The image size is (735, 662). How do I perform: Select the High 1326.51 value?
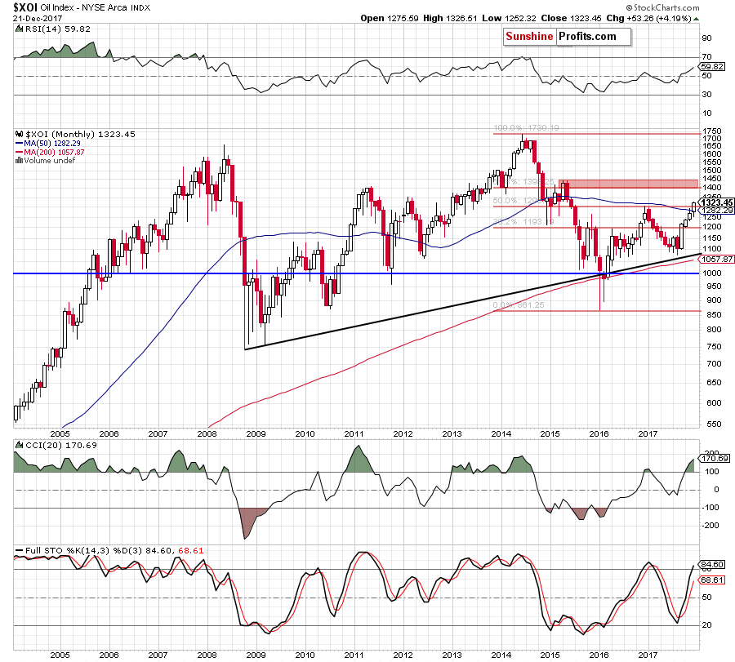click(450, 18)
